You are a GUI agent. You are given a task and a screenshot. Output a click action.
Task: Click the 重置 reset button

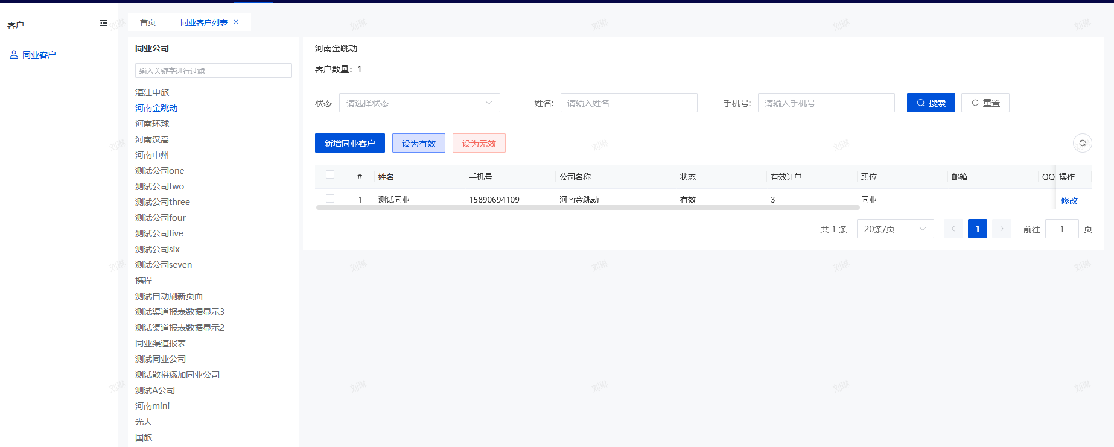[985, 103]
